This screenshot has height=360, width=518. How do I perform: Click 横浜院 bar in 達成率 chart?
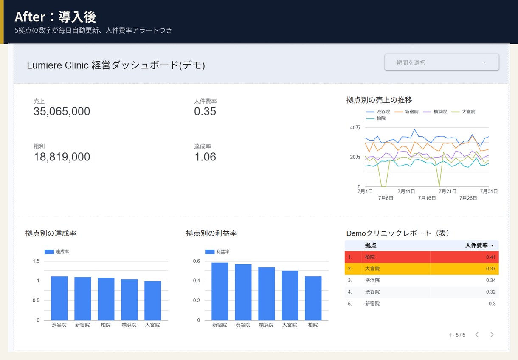tap(129, 300)
